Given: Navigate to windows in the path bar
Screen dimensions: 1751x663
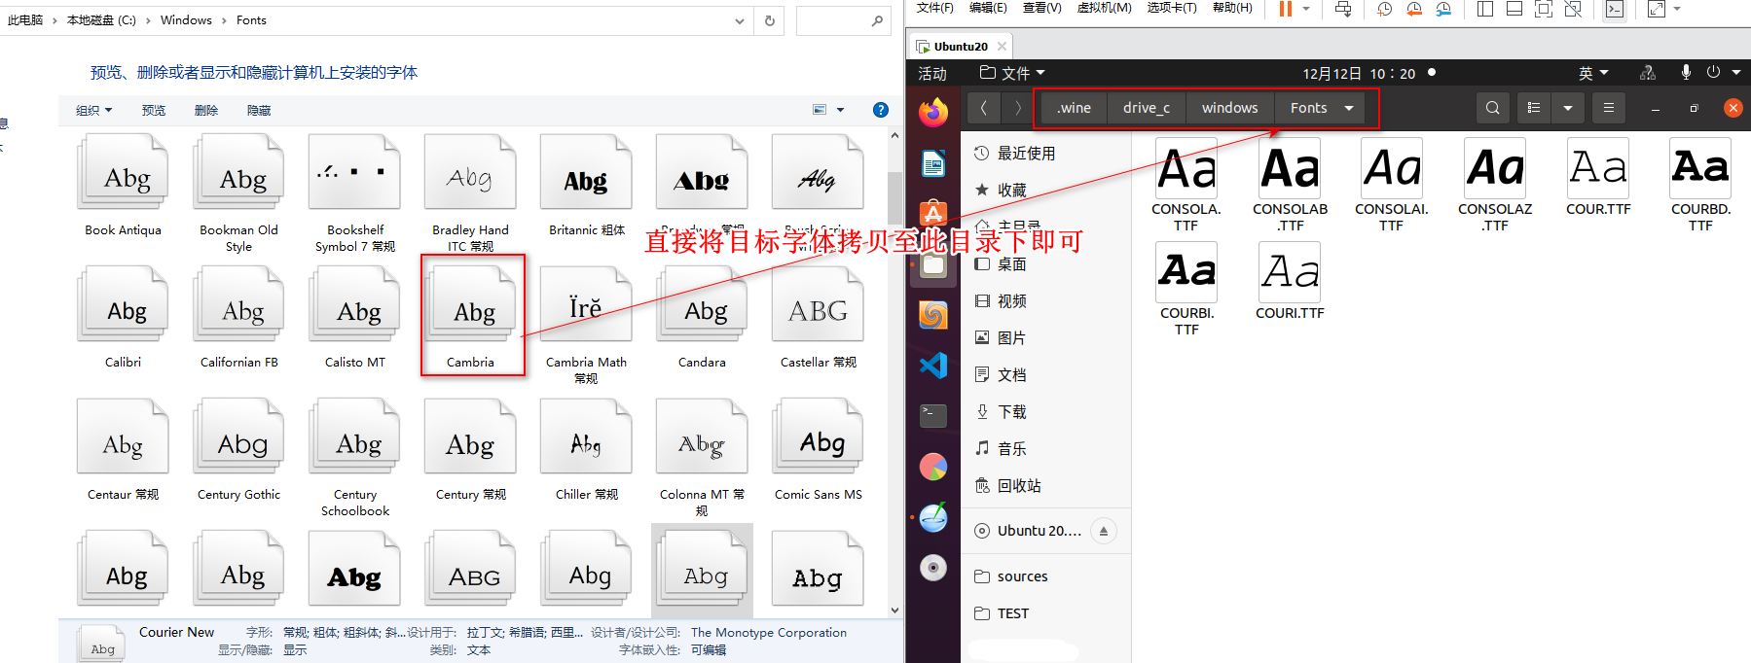Looking at the screenshot, I should tap(1230, 108).
